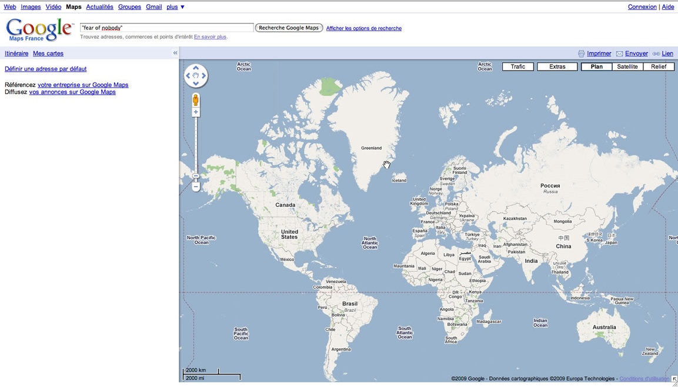Click the India label on the map
The width and height of the screenshot is (678, 387).
click(531, 261)
